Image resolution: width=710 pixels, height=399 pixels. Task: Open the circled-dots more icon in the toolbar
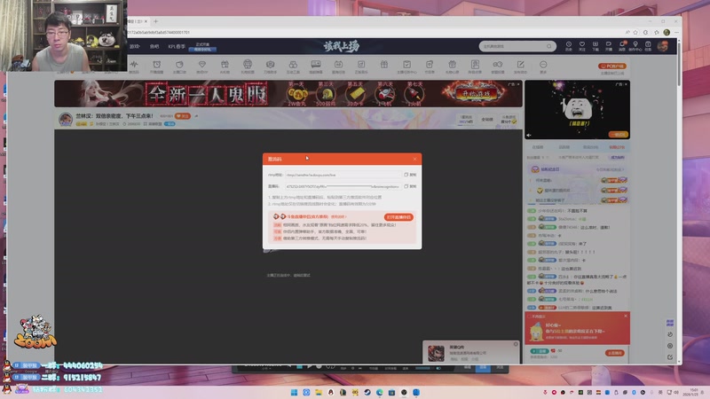click(x=543, y=64)
